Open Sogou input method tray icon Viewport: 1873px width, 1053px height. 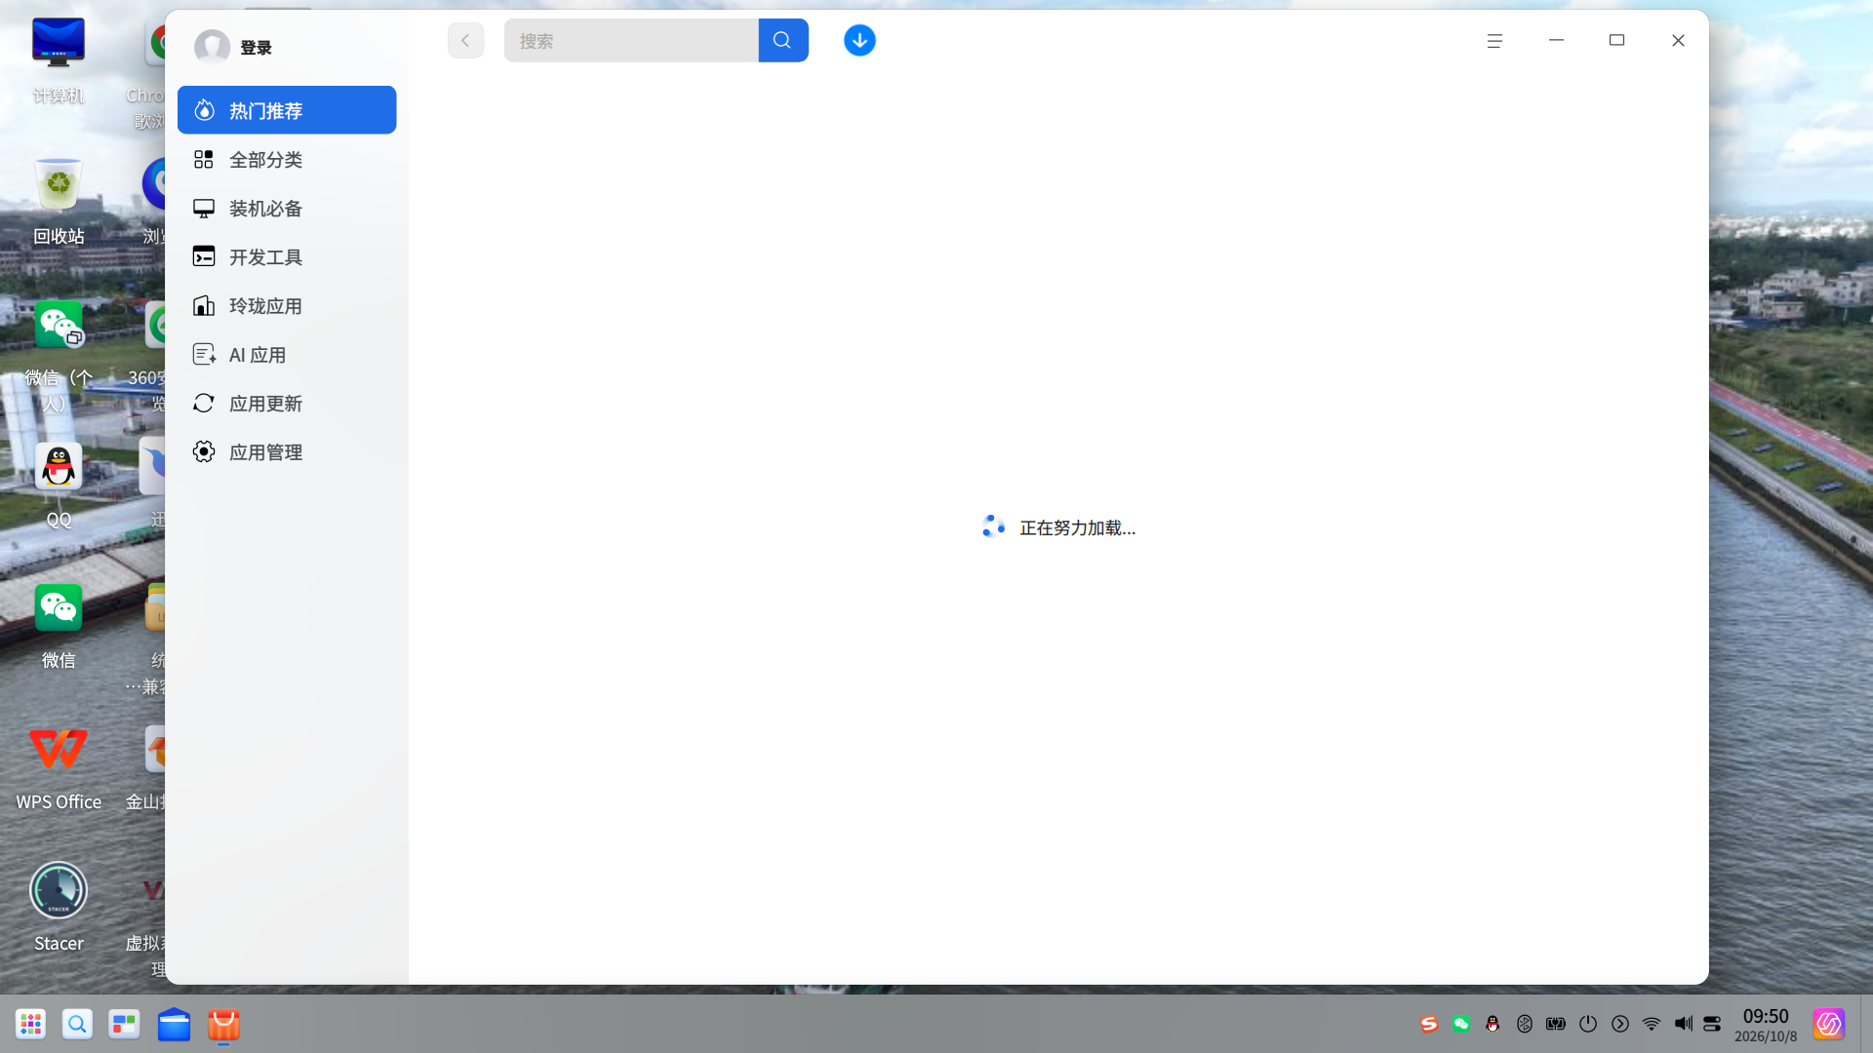click(1429, 1024)
